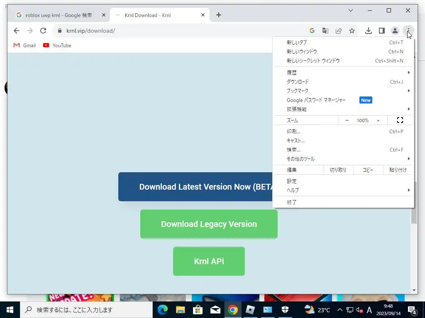This screenshot has height=318, width=425.
Task: Open the Windows Start menu
Action: coord(10,310)
